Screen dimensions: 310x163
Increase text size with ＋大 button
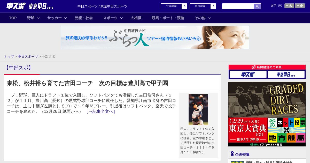click(x=289, y=6)
